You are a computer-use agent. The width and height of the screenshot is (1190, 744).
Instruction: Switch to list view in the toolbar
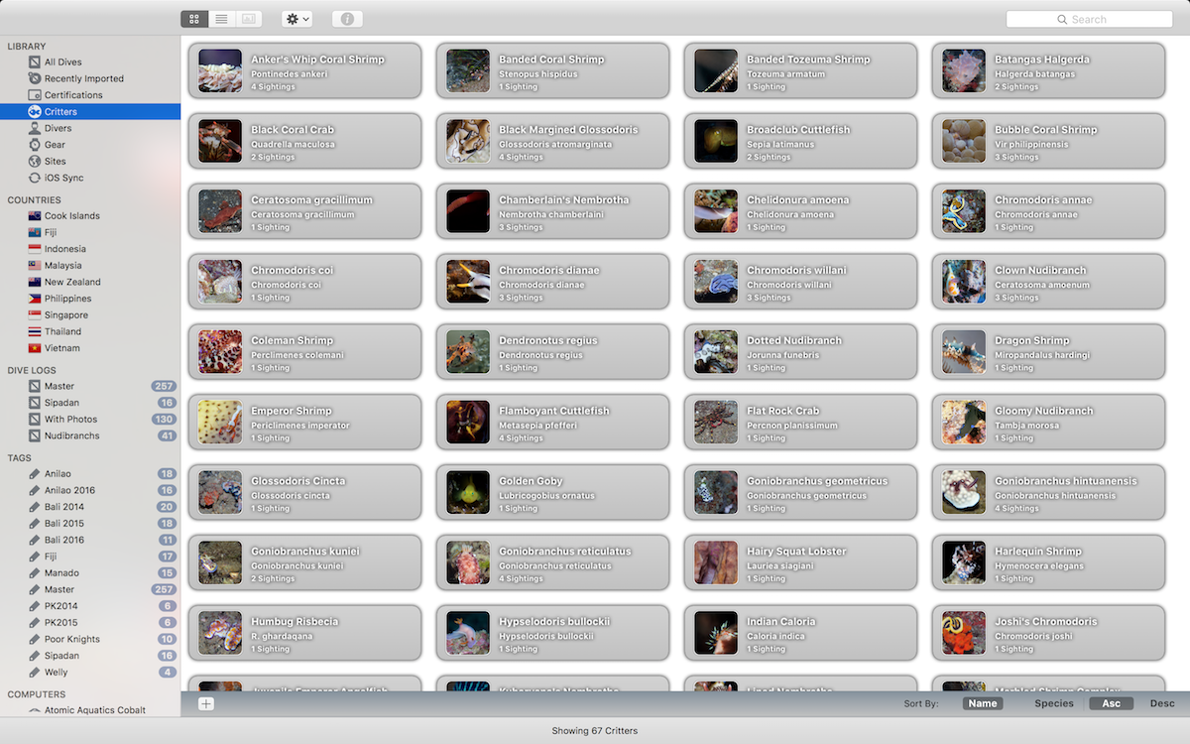click(221, 19)
